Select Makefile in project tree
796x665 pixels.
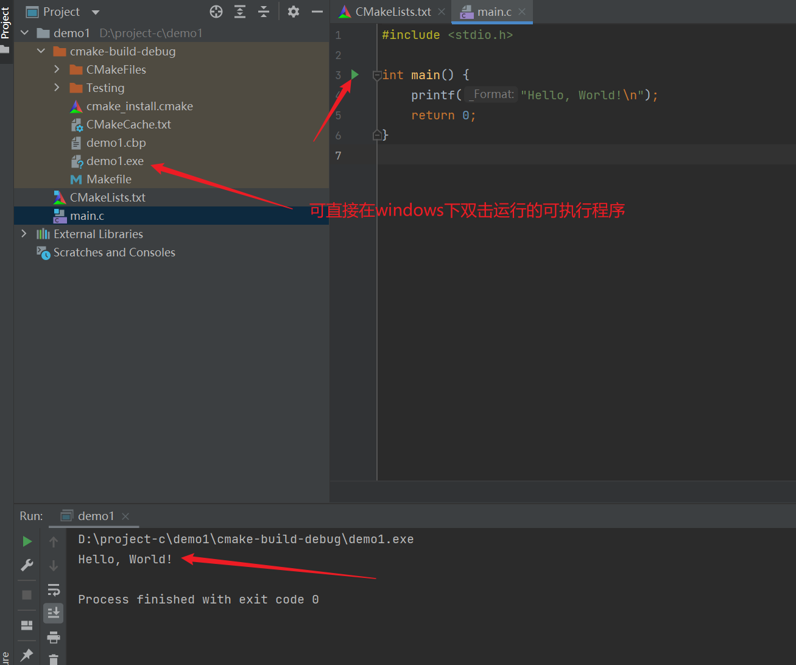(109, 179)
